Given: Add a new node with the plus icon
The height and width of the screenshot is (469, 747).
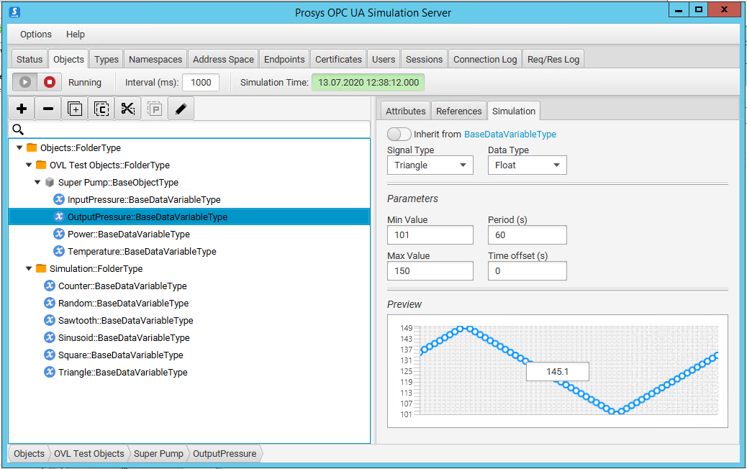Looking at the screenshot, I should pyautogui.click(x=22, y=109).
